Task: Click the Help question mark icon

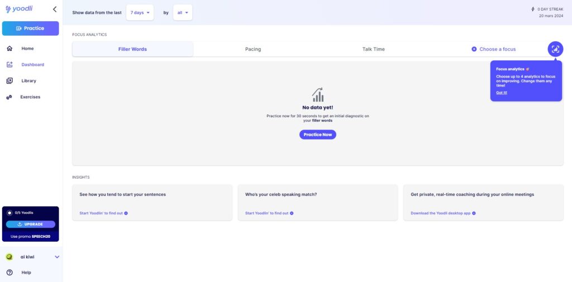Action: tap(9, 273)
